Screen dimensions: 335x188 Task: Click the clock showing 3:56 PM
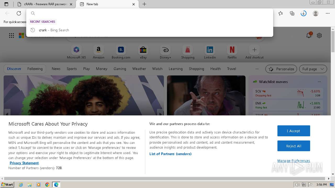tap(321, 185)
